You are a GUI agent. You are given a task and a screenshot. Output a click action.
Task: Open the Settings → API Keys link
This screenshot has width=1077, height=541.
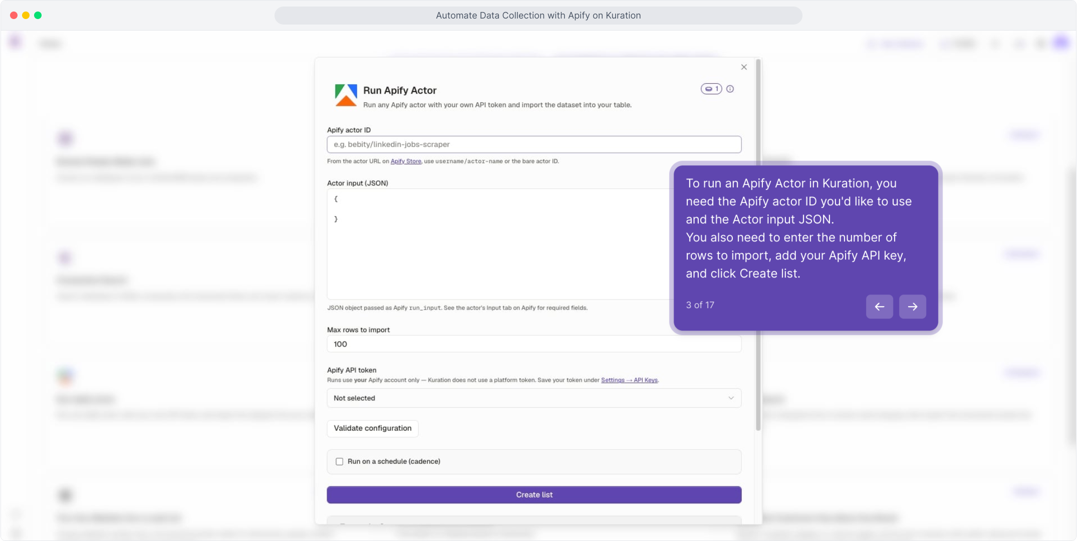pos(629,380)
